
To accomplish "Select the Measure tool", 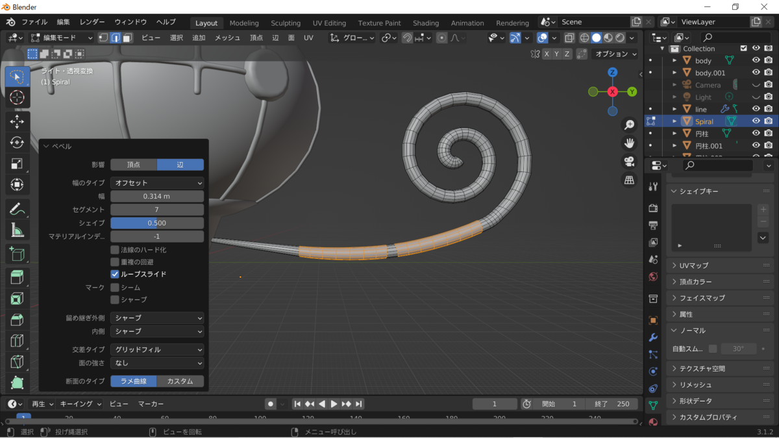I will click(x=18, y=230).
